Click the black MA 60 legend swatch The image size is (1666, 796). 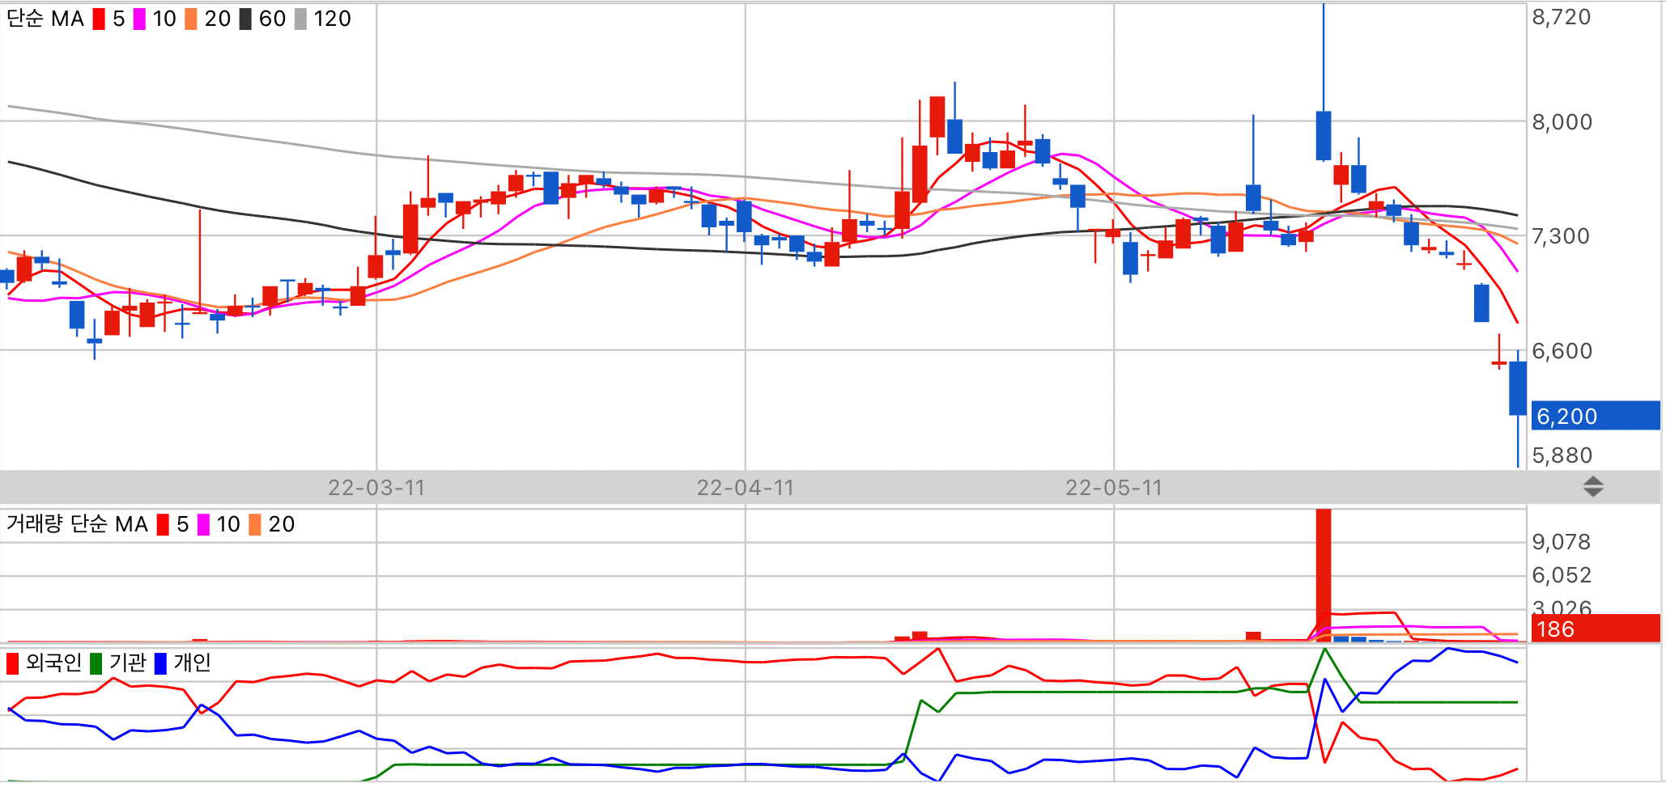click(x=245, y=19)
